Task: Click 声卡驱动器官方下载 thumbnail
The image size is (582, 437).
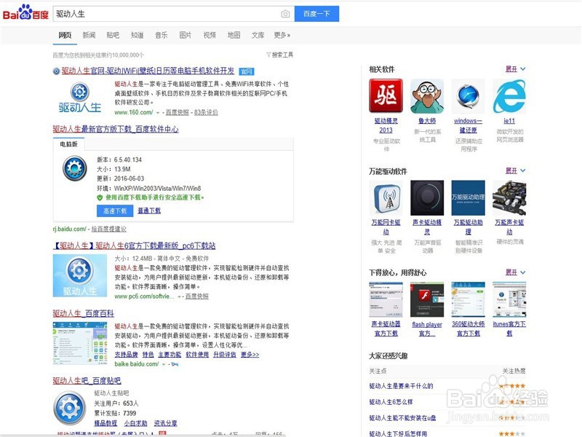Action: point(386,299)
